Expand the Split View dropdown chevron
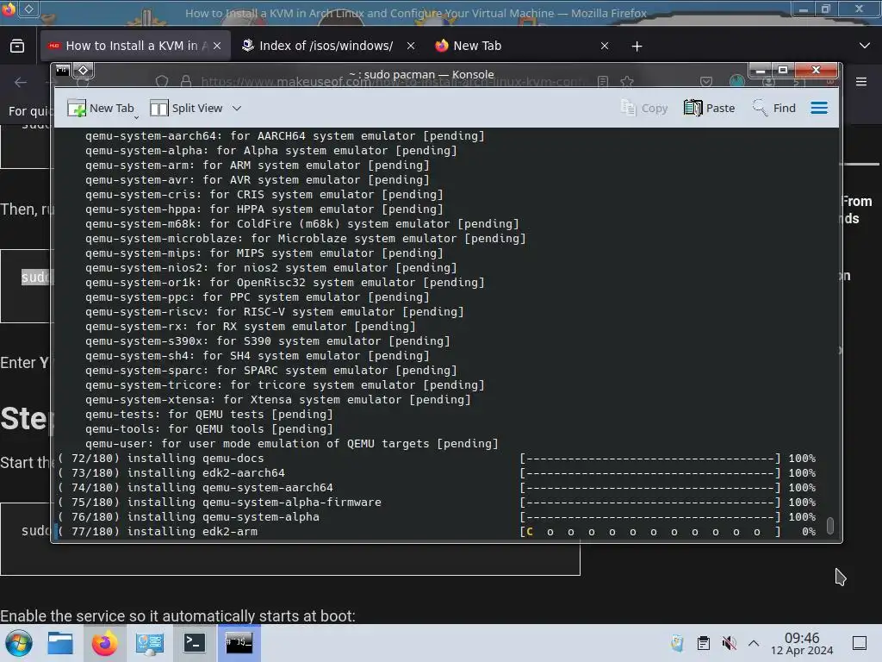882x662 pixels. pos(237,108)
